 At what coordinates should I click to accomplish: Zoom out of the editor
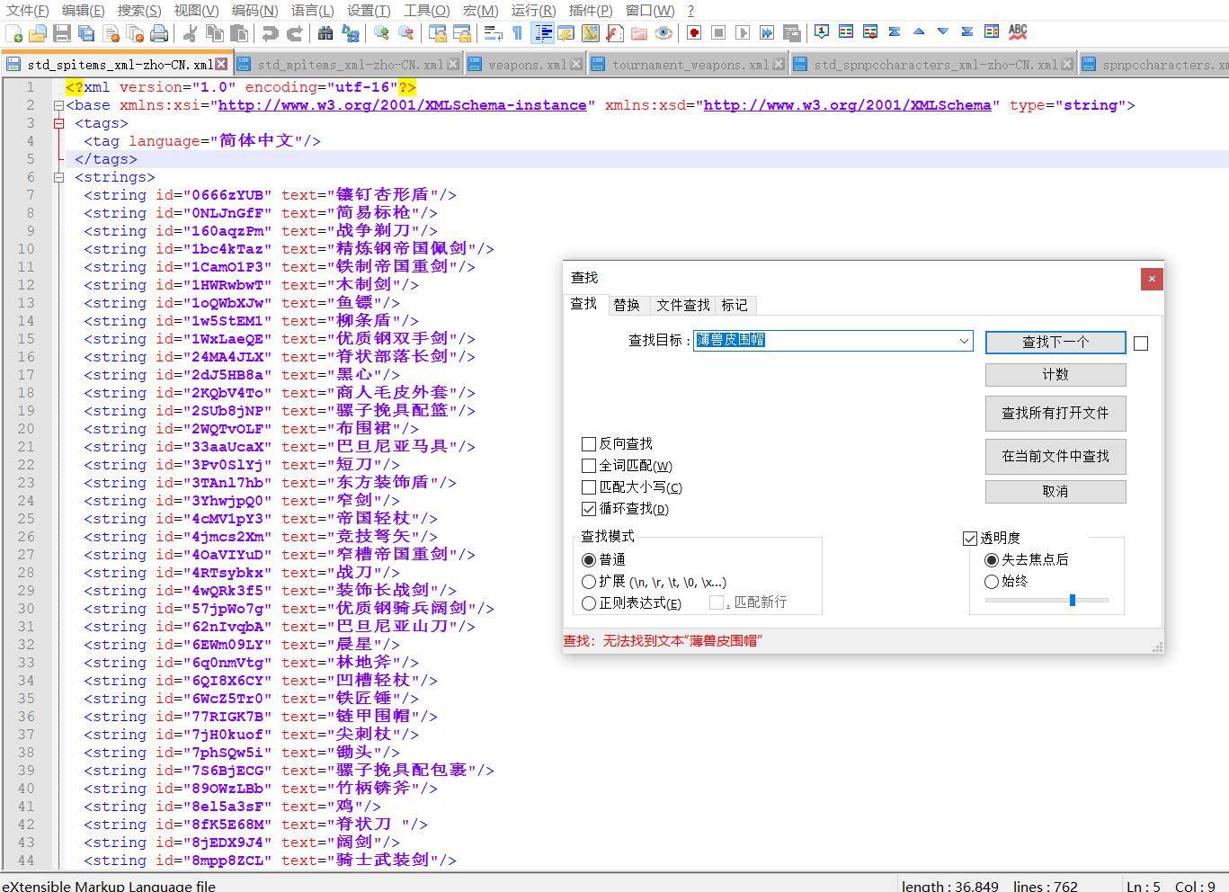click(406, 33)
